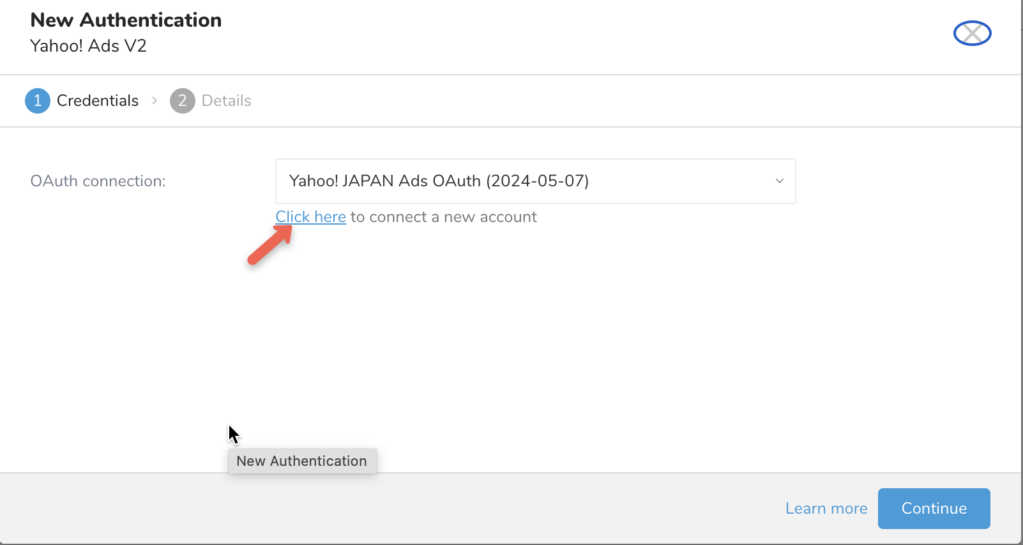Click the empty header area beside the dialog title

pyautogui.click(x=575, y=35)
